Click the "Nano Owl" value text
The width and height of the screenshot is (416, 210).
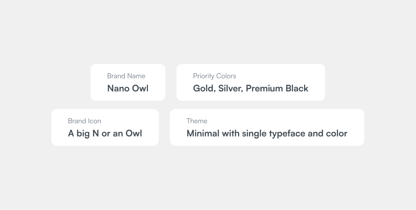click(x=128, y=88)
